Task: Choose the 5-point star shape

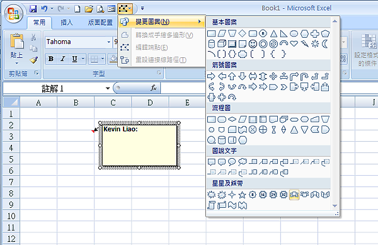Action: tap(242, 195)
